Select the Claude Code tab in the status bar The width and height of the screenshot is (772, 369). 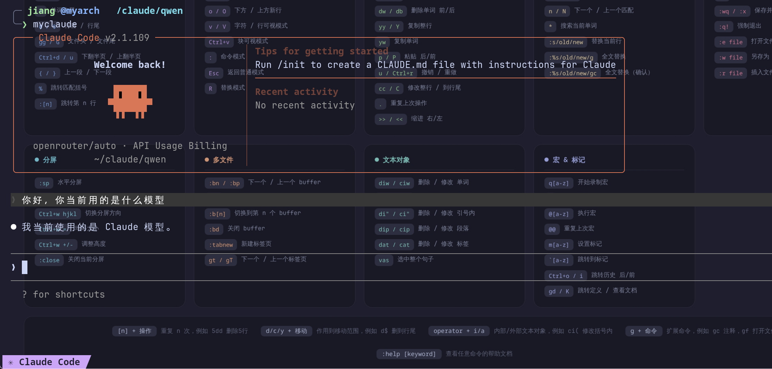pyautogui.click(x=46, y=362)
